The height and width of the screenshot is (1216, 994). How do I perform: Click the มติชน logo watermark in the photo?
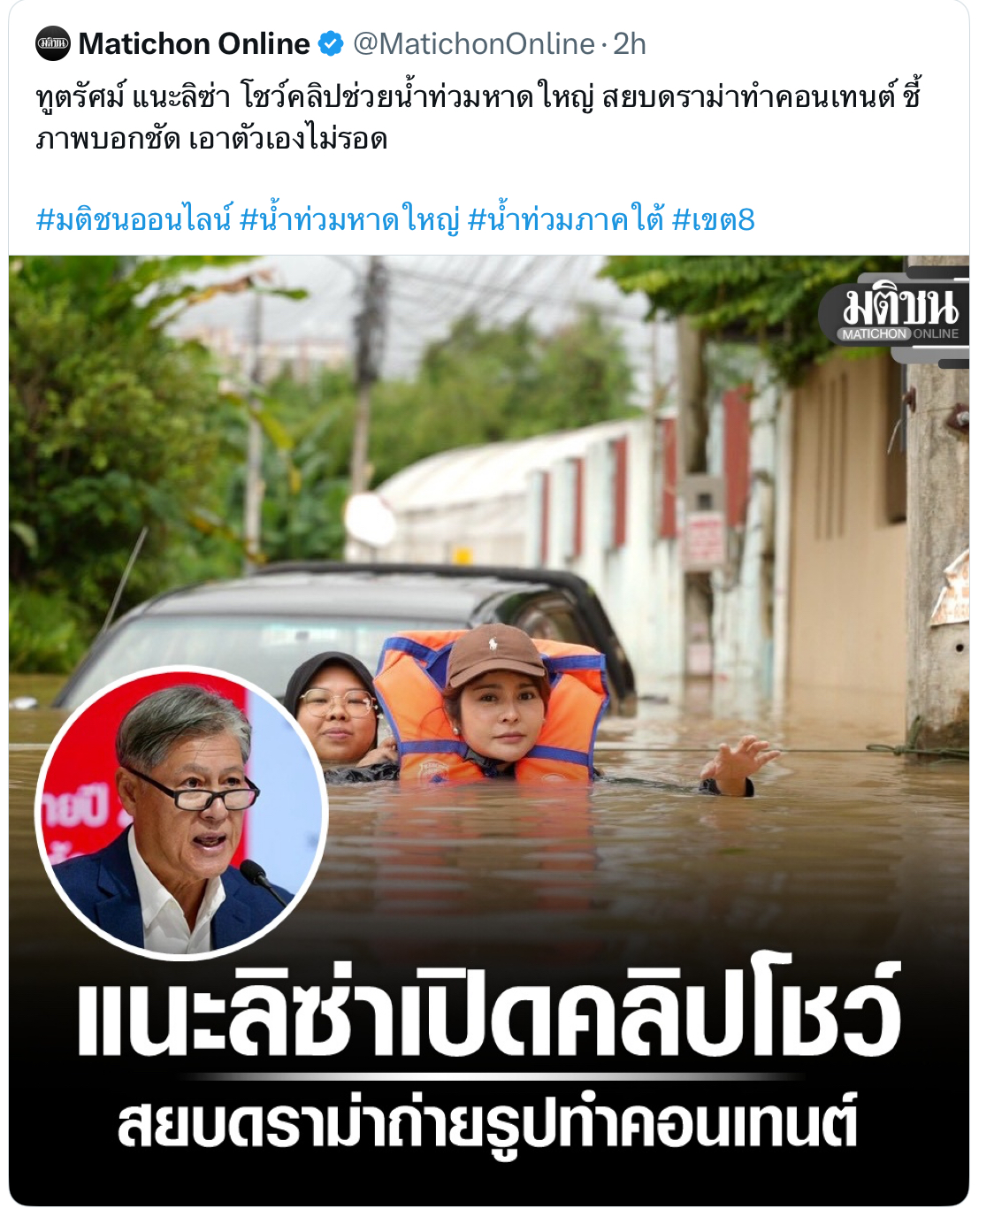(x=900, y=306)
